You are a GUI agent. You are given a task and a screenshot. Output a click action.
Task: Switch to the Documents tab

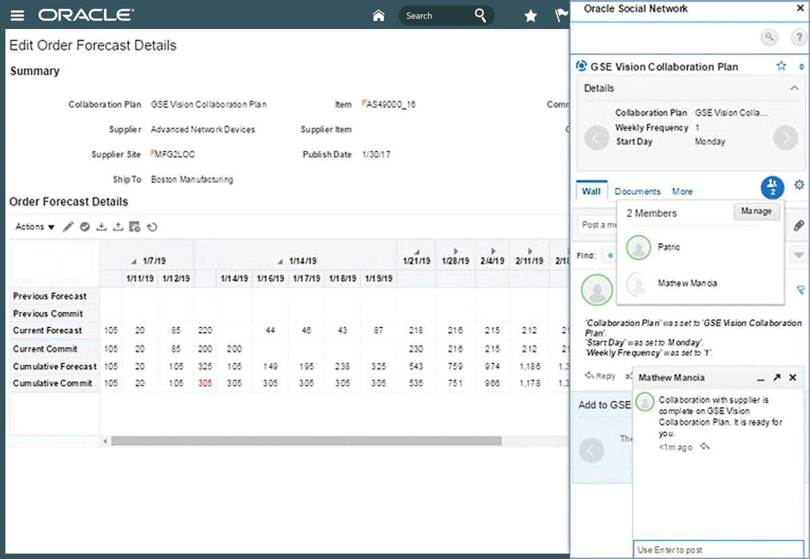pyautogui.click(x=637, y=192)
